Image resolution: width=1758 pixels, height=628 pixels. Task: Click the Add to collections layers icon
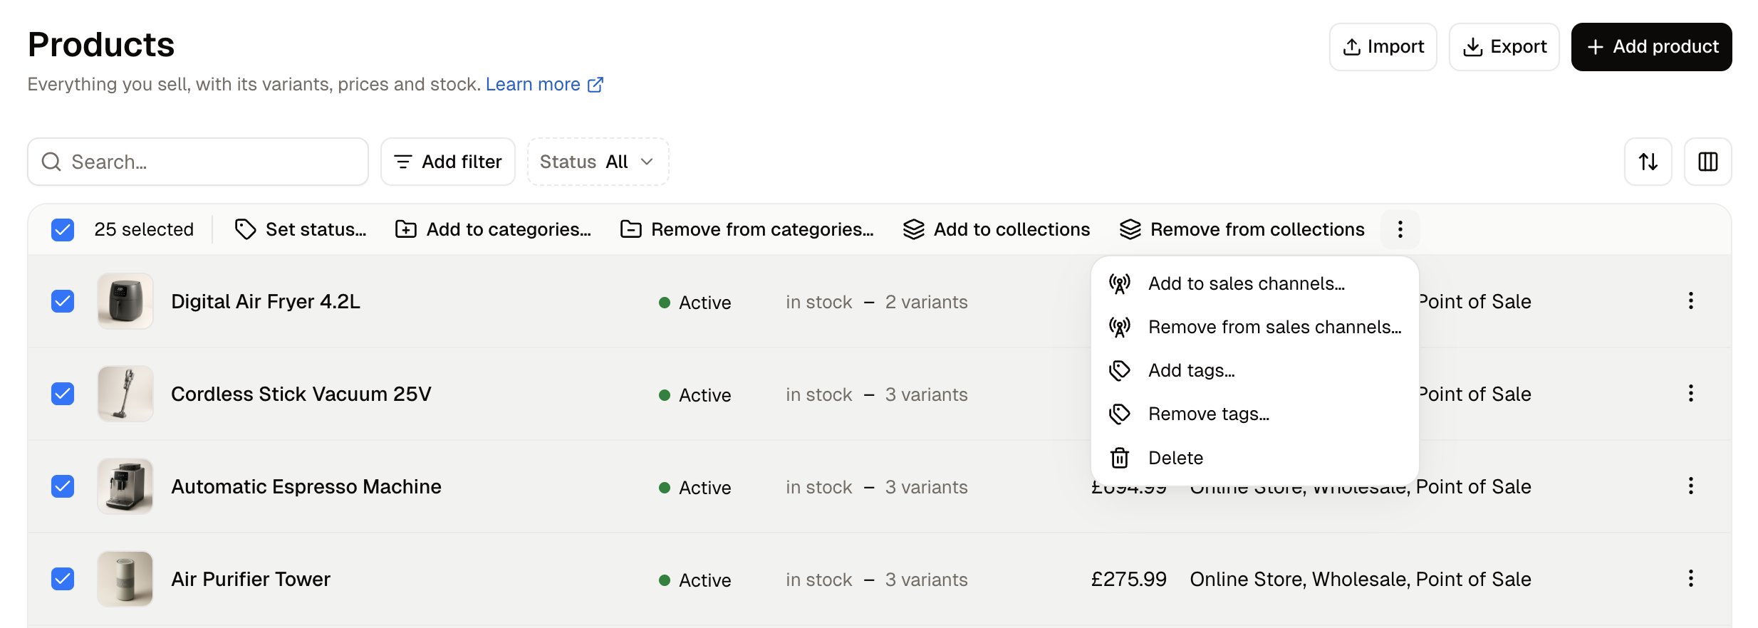click(x=913, y=229)
